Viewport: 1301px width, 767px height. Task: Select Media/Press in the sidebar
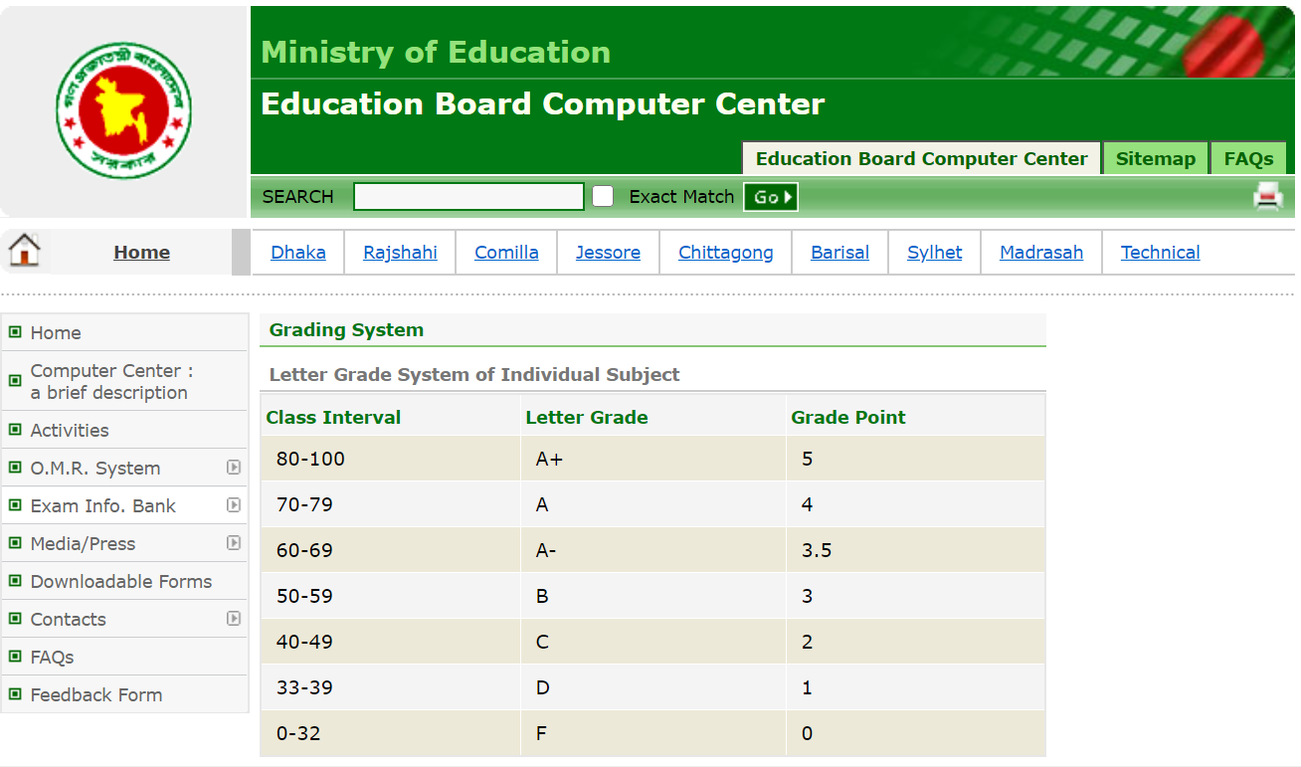124,543
